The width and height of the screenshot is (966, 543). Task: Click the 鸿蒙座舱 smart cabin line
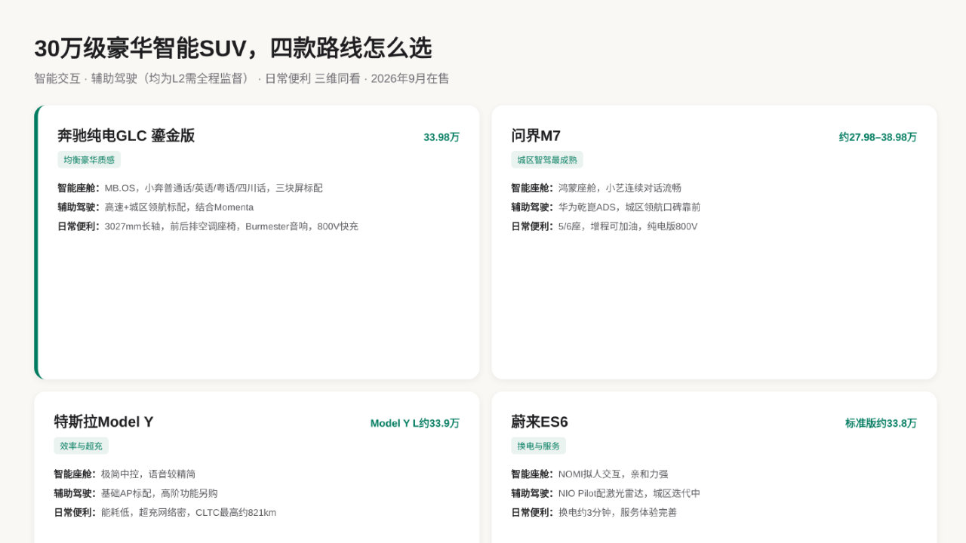click(x=596, y=188)
